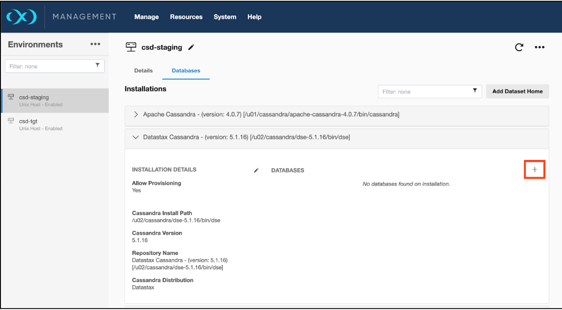Click the Add Dataset Home button

click(x=517, y=91)
